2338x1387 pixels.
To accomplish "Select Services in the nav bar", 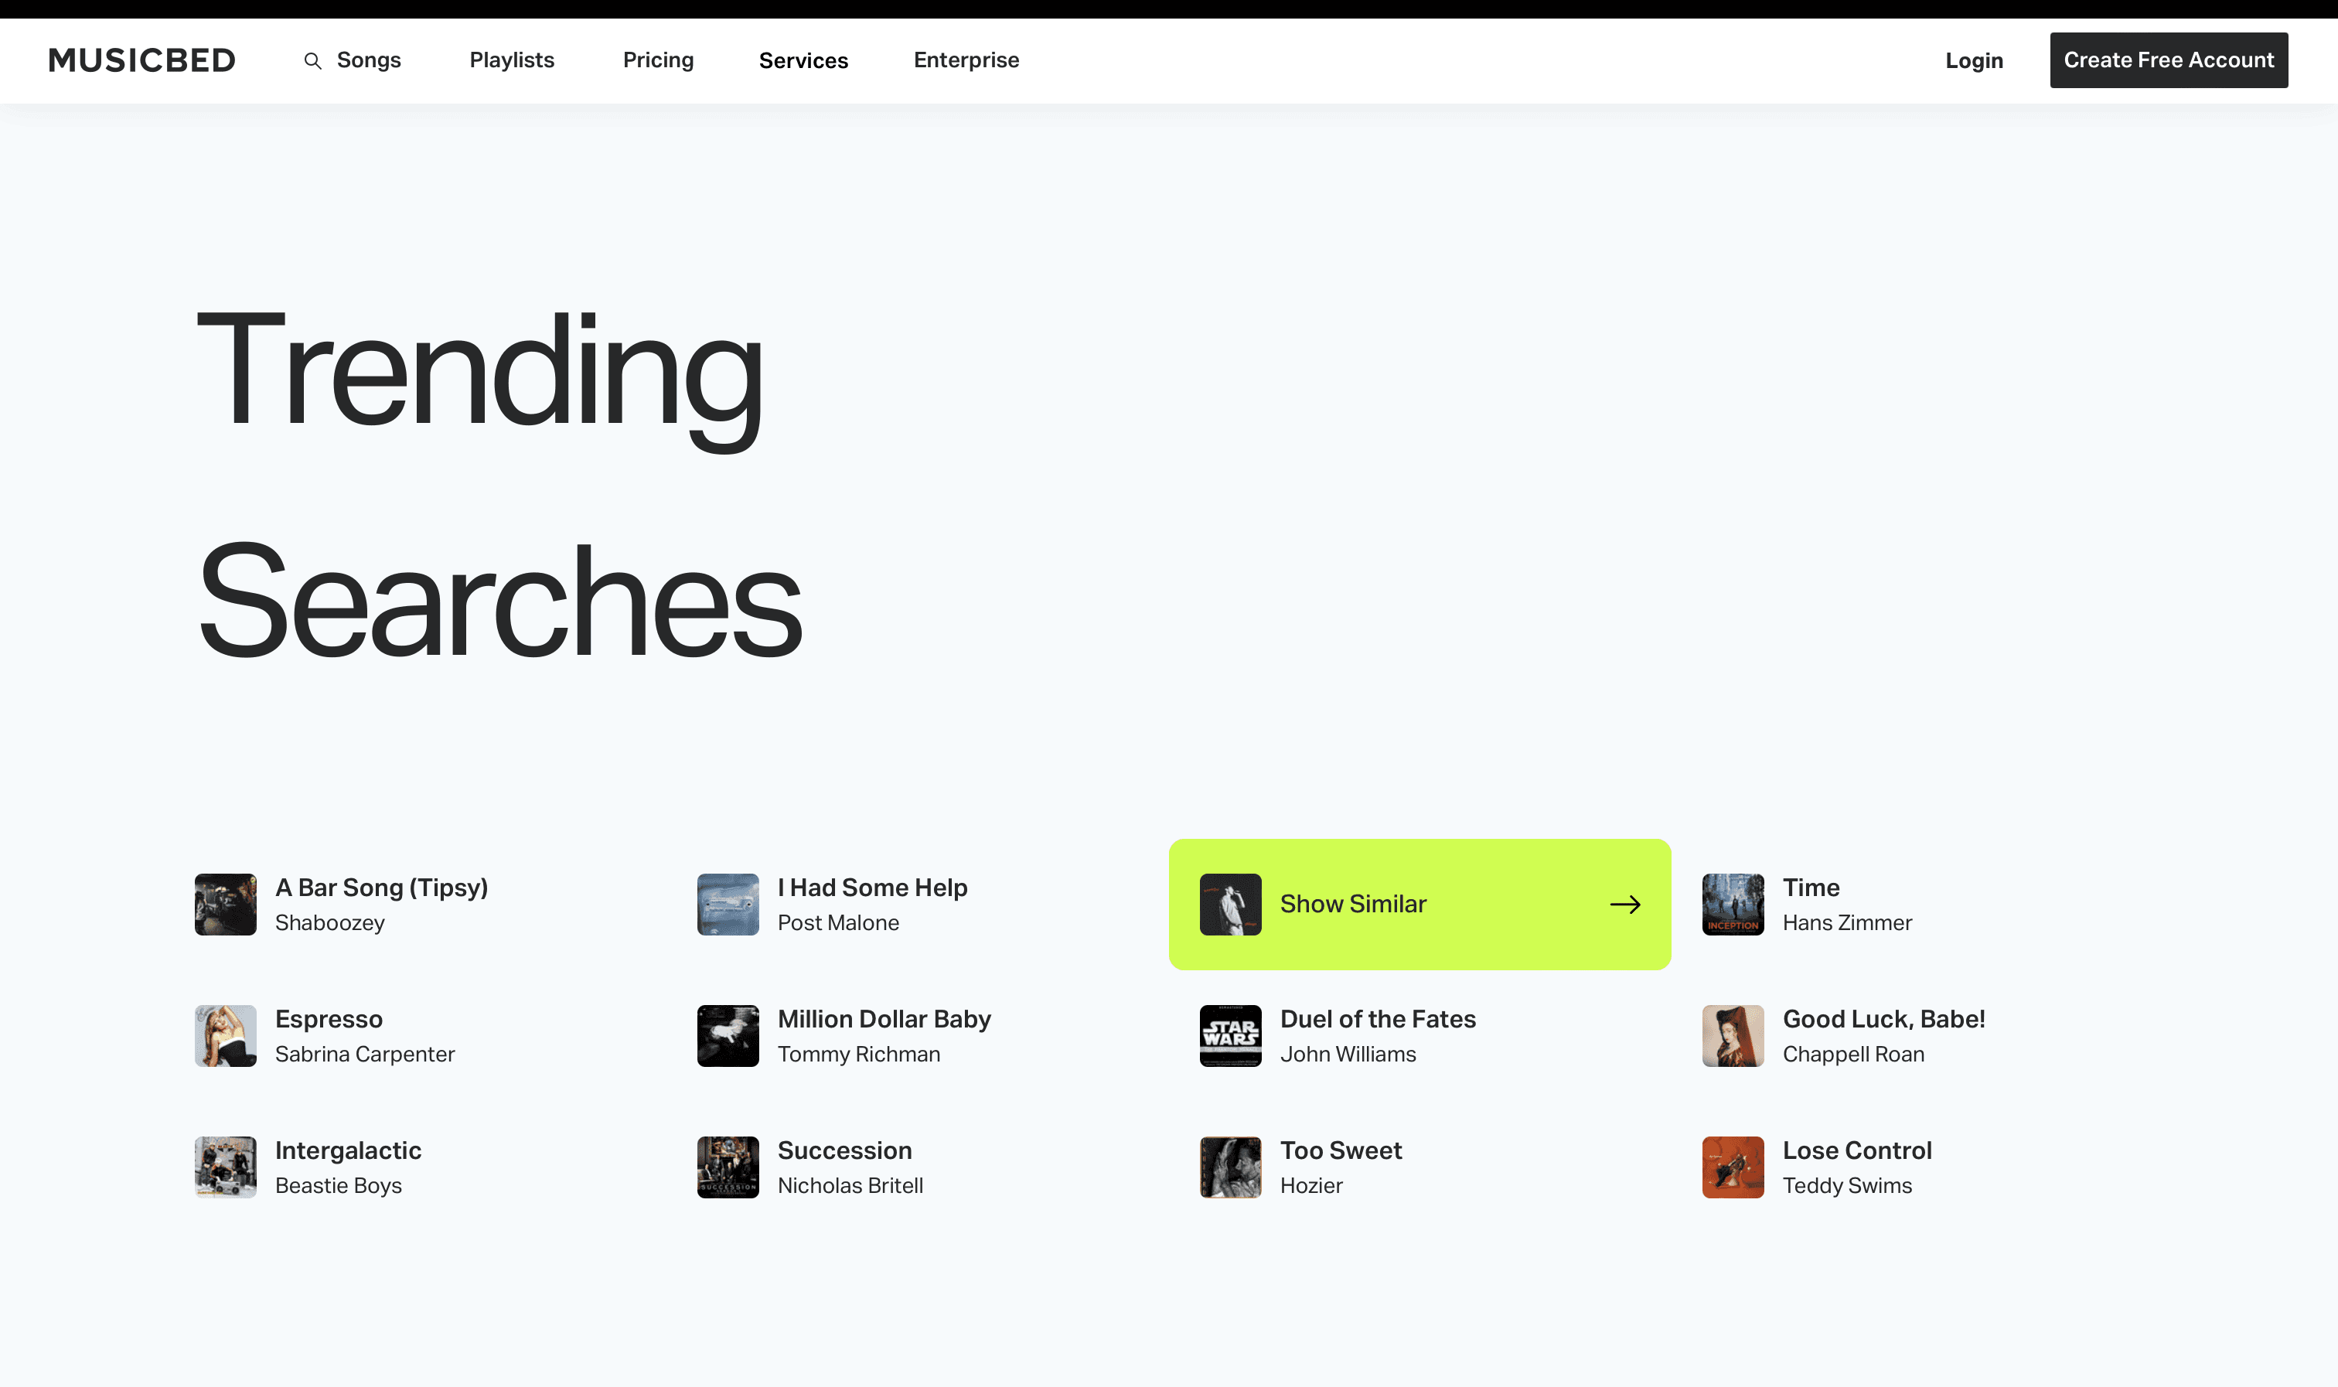I will [x=803, y=61].
